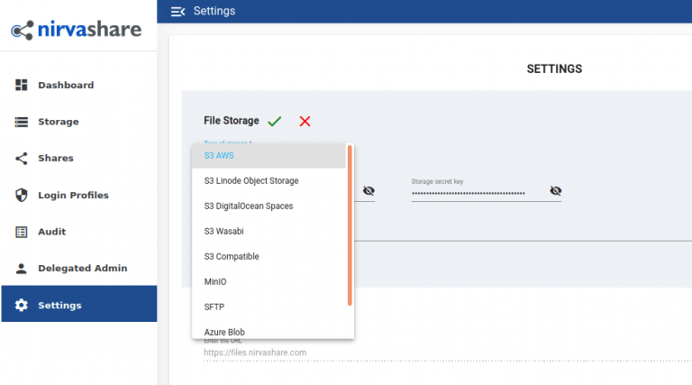Click the Settings title in header bar
This screenshot has height=385, width=692.
click(x=214, y=11)
